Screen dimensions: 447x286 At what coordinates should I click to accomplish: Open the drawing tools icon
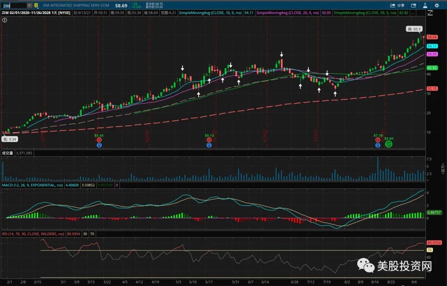pyautogui.click(x=430, y=13)
